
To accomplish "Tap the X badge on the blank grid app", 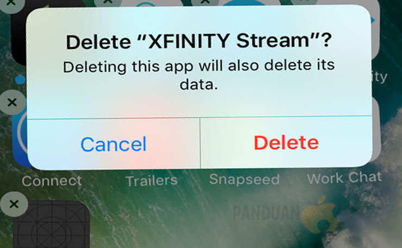I will point(14,204).
